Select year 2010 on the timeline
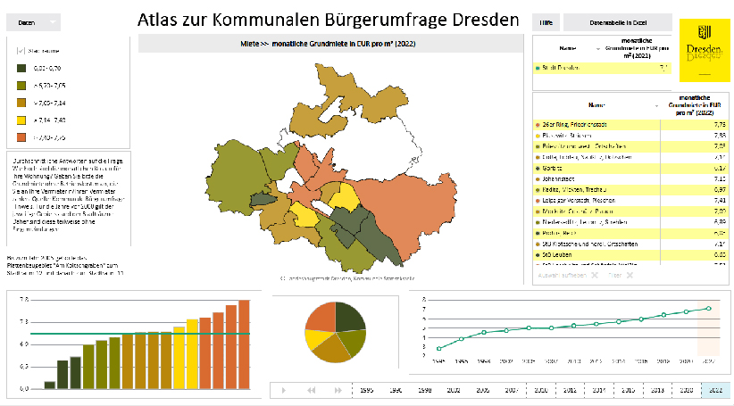Screen dimensions: 734x406 click(543, 390)
